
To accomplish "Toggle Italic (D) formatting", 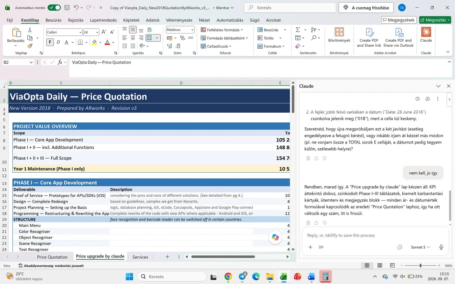I will [58, 42].
